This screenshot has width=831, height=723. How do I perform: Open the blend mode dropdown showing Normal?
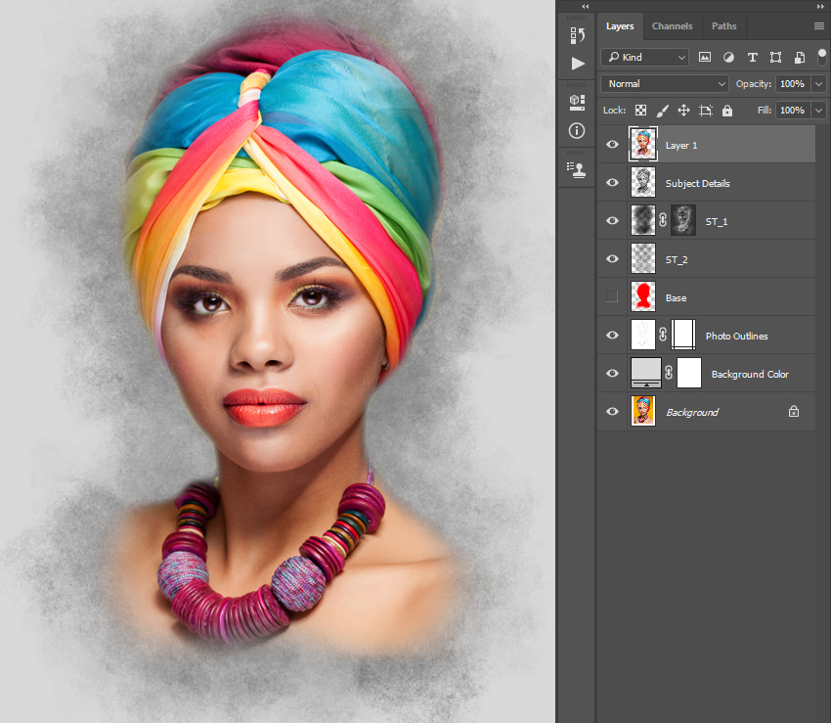pyautogui.click(x=663, y=83)
